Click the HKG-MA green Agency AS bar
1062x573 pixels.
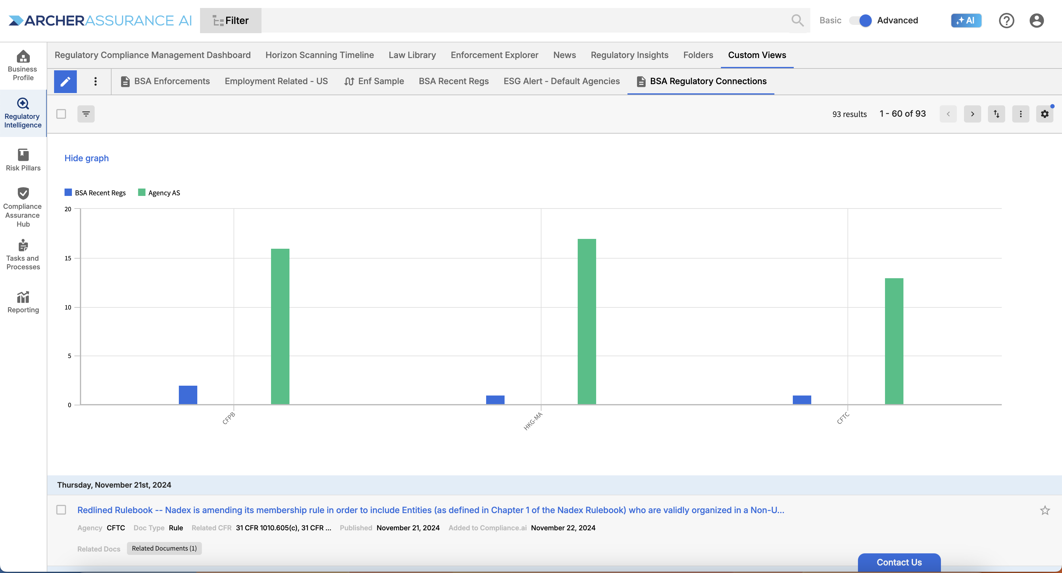(587, 322)
